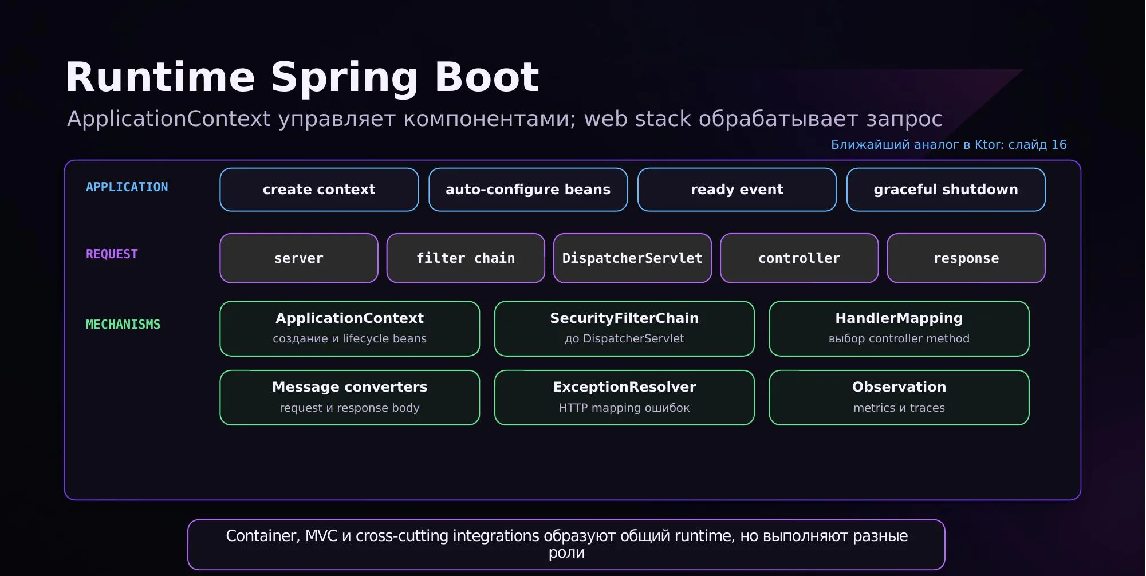Select the 'filter chain' request step
Screen dimensions: 1146x576
pyautogui.click(x=466, y=258)
